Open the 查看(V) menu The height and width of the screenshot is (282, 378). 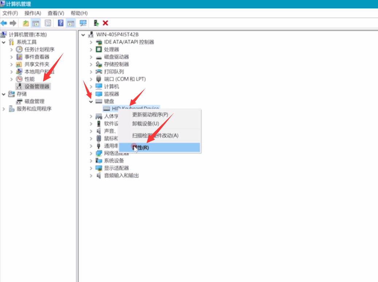pyautogui.click(x=56, y=13)
